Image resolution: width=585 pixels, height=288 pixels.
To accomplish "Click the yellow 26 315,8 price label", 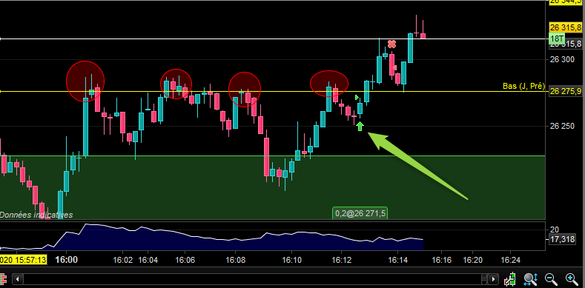I will click(566, 27).
